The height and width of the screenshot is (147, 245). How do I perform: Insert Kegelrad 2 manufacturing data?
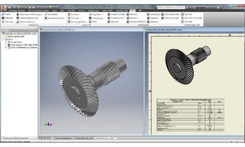pos(153,22)
